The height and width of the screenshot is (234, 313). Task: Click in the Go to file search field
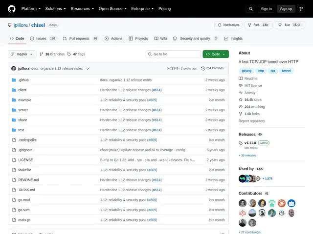point(173,54)
